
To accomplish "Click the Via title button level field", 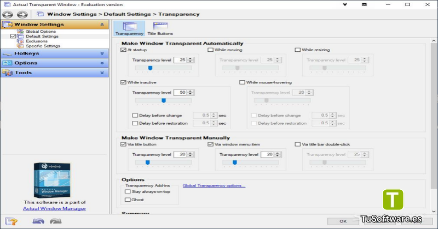I will [180, 154].
